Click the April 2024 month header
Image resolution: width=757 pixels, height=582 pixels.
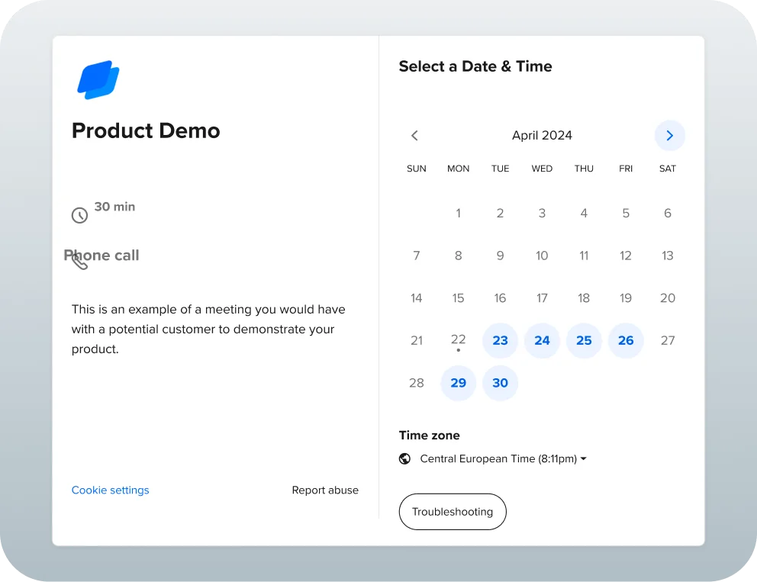click(x=542, y=135)
